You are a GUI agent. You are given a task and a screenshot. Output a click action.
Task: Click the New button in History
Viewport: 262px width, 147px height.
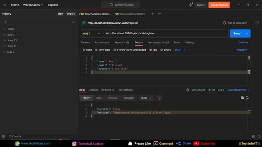coord(61,14)
